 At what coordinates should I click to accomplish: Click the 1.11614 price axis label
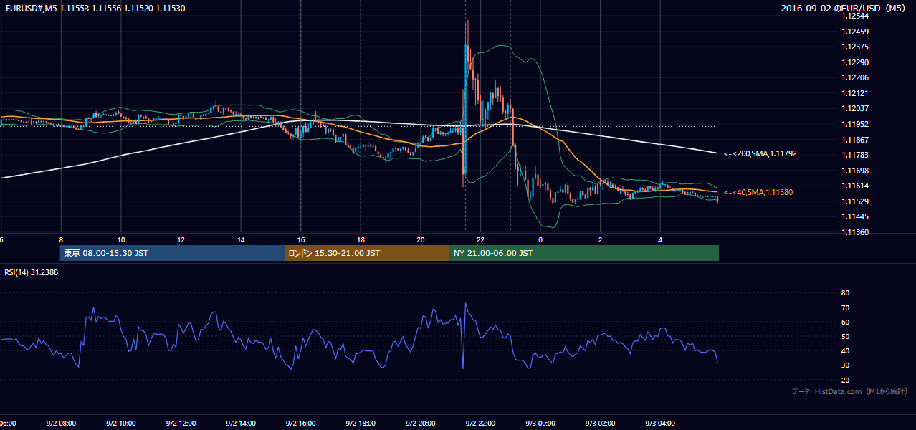point(856,186)
